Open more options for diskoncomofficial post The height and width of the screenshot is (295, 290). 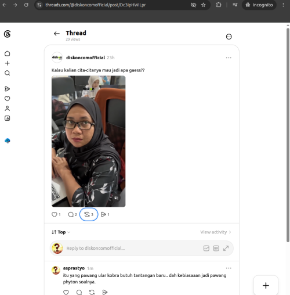(229, 57)
